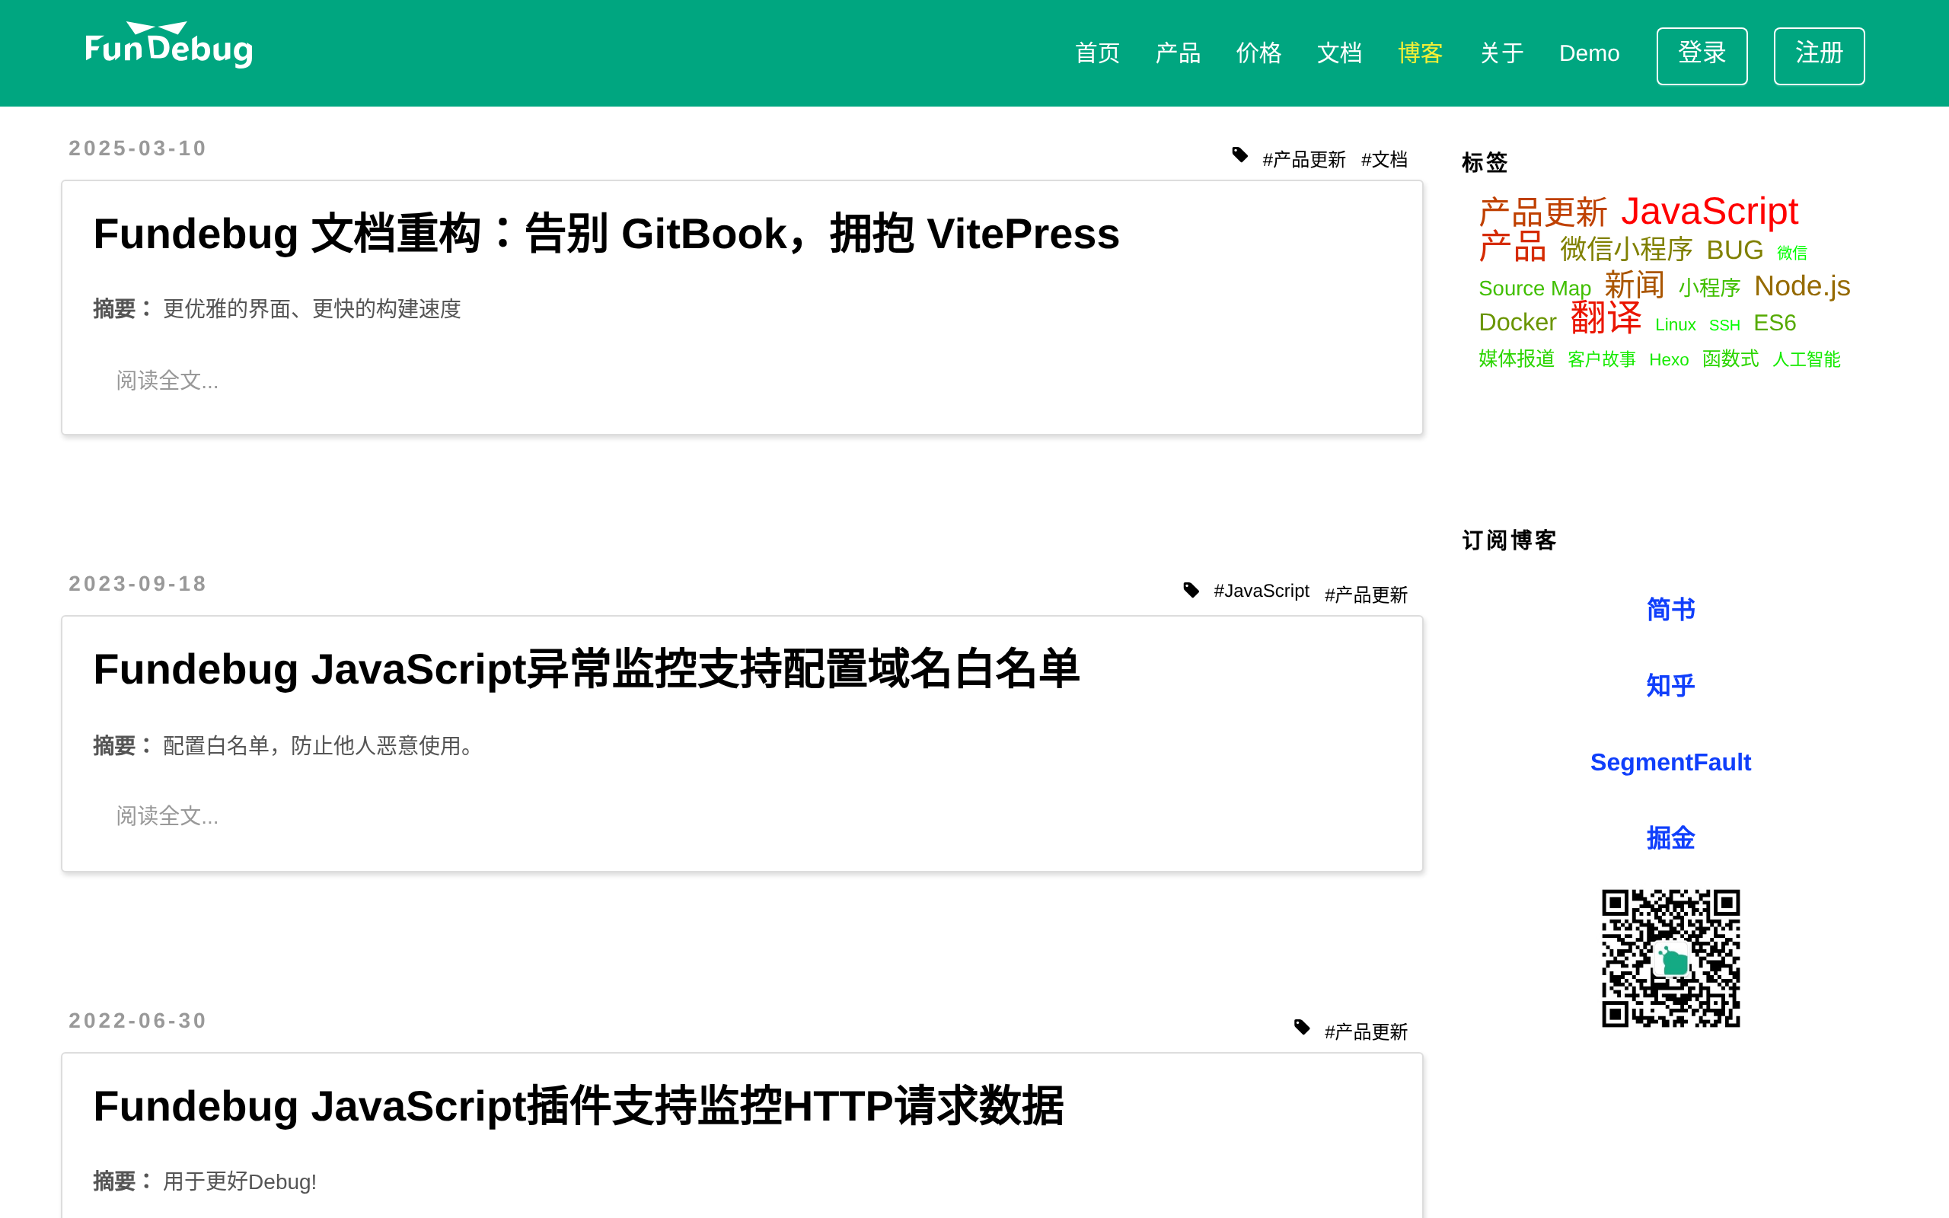Image resolution: width=1949 pixels, height=1218 pixels.
Task: Click the date 2022-06-30
Action: [138, 1021]
